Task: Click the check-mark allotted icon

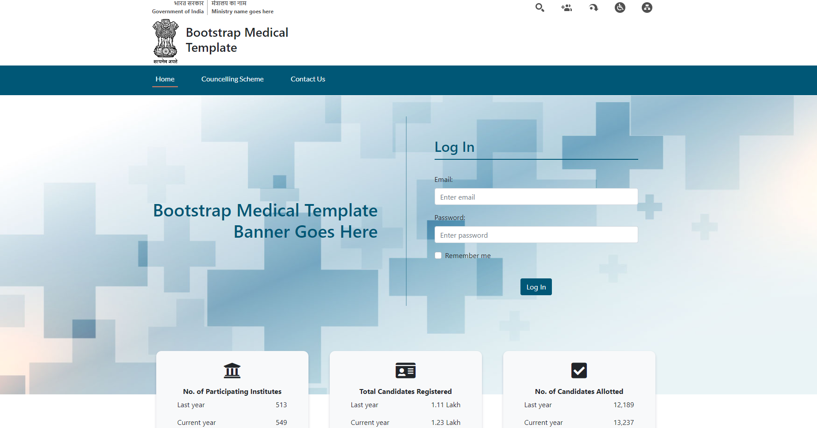Action: pyautogui.click(x=579, y=370)
